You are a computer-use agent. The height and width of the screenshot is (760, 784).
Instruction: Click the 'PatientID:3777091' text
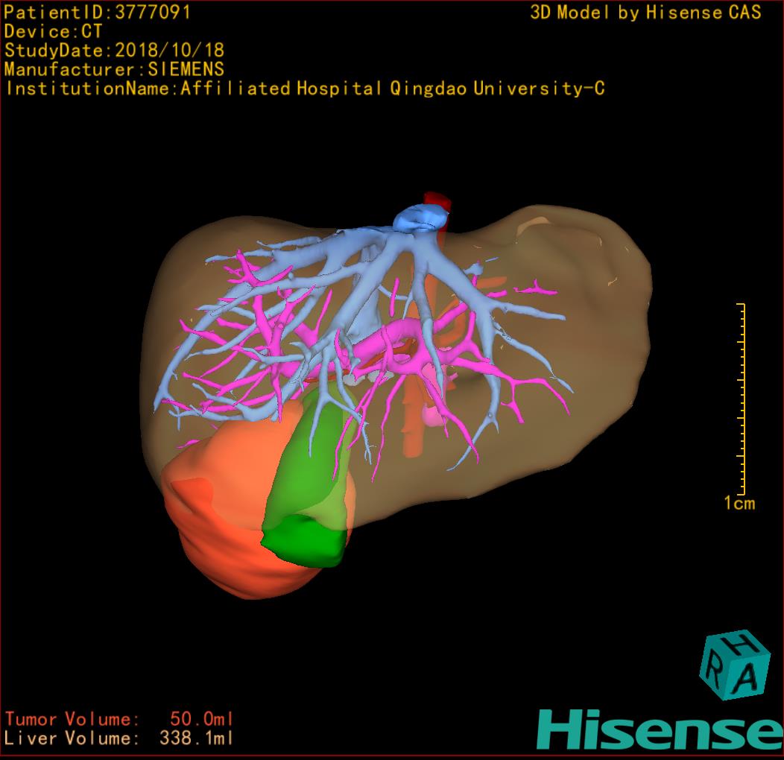[x=96, y=12]
